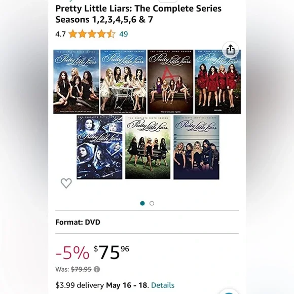Add item to wishlist with heart icon
The height and width of the screenshot is (294, 294).
pyautogui.click(x=66, y=183)
